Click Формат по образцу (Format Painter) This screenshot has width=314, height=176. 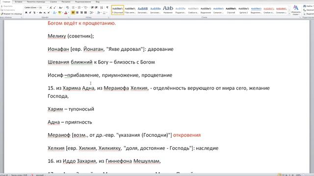tap(11, 14)
